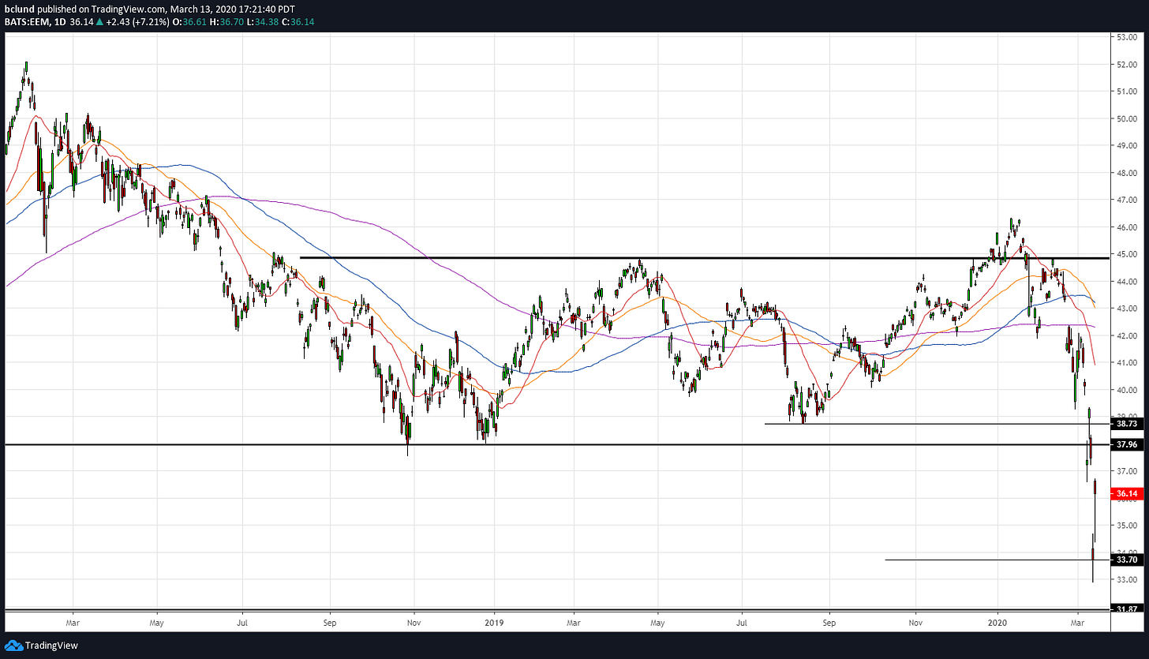This screenshot has width=1149, height=659.
Task: Select the 37.96 price level label
Action: (x=1126, y=445)
